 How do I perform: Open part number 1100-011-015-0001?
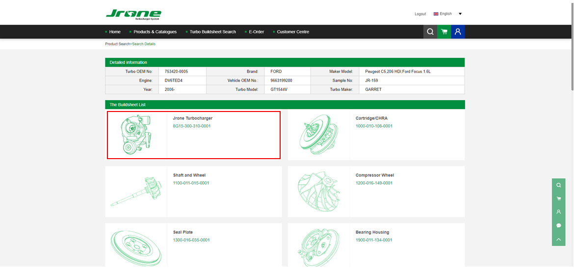point(191,183)
